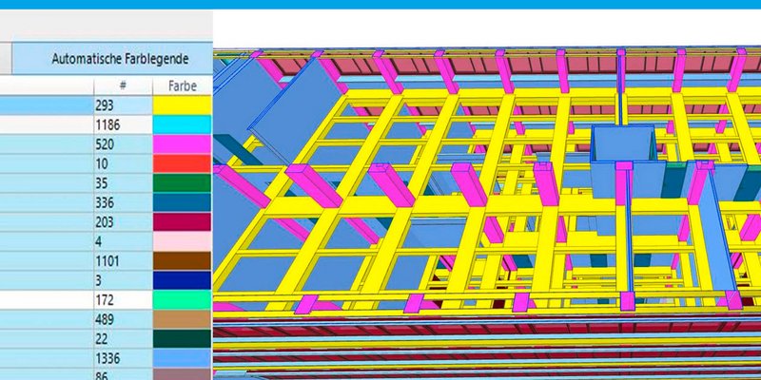Click the pale pink swatch beside 4
The image size is (761, 380).
tap(182, 241)
